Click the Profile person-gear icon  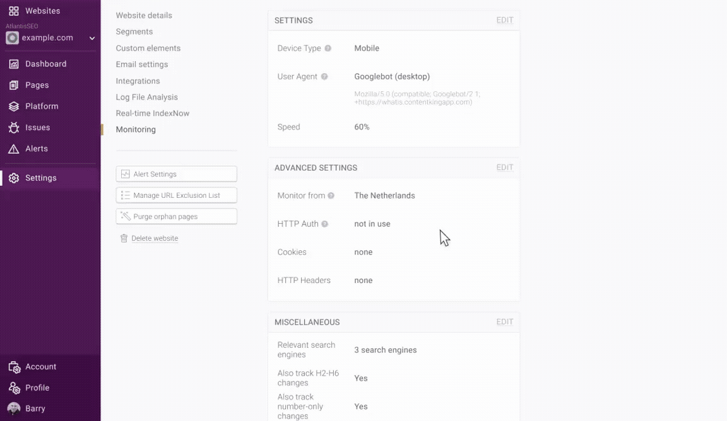pos(14,388)
